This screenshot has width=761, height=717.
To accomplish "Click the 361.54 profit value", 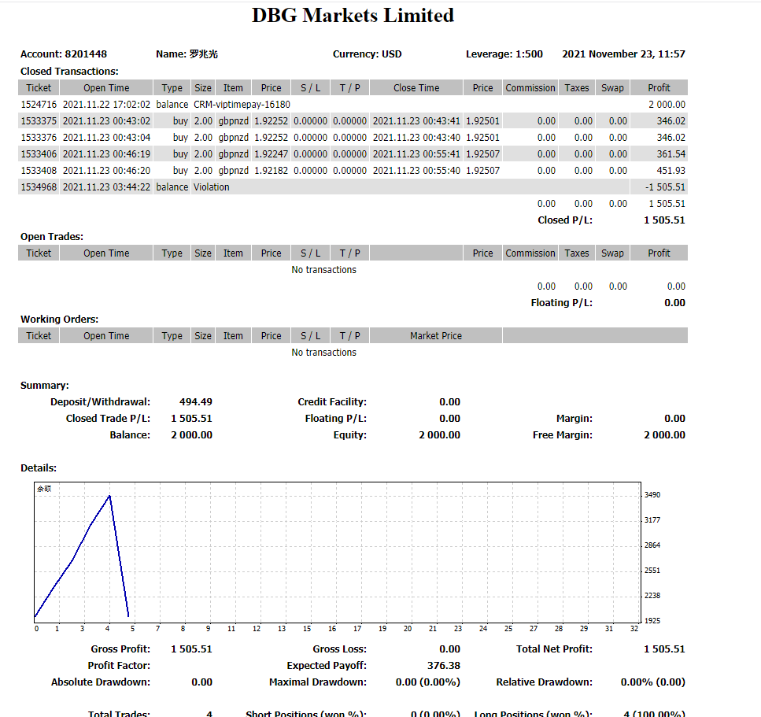I will [670, 154].
